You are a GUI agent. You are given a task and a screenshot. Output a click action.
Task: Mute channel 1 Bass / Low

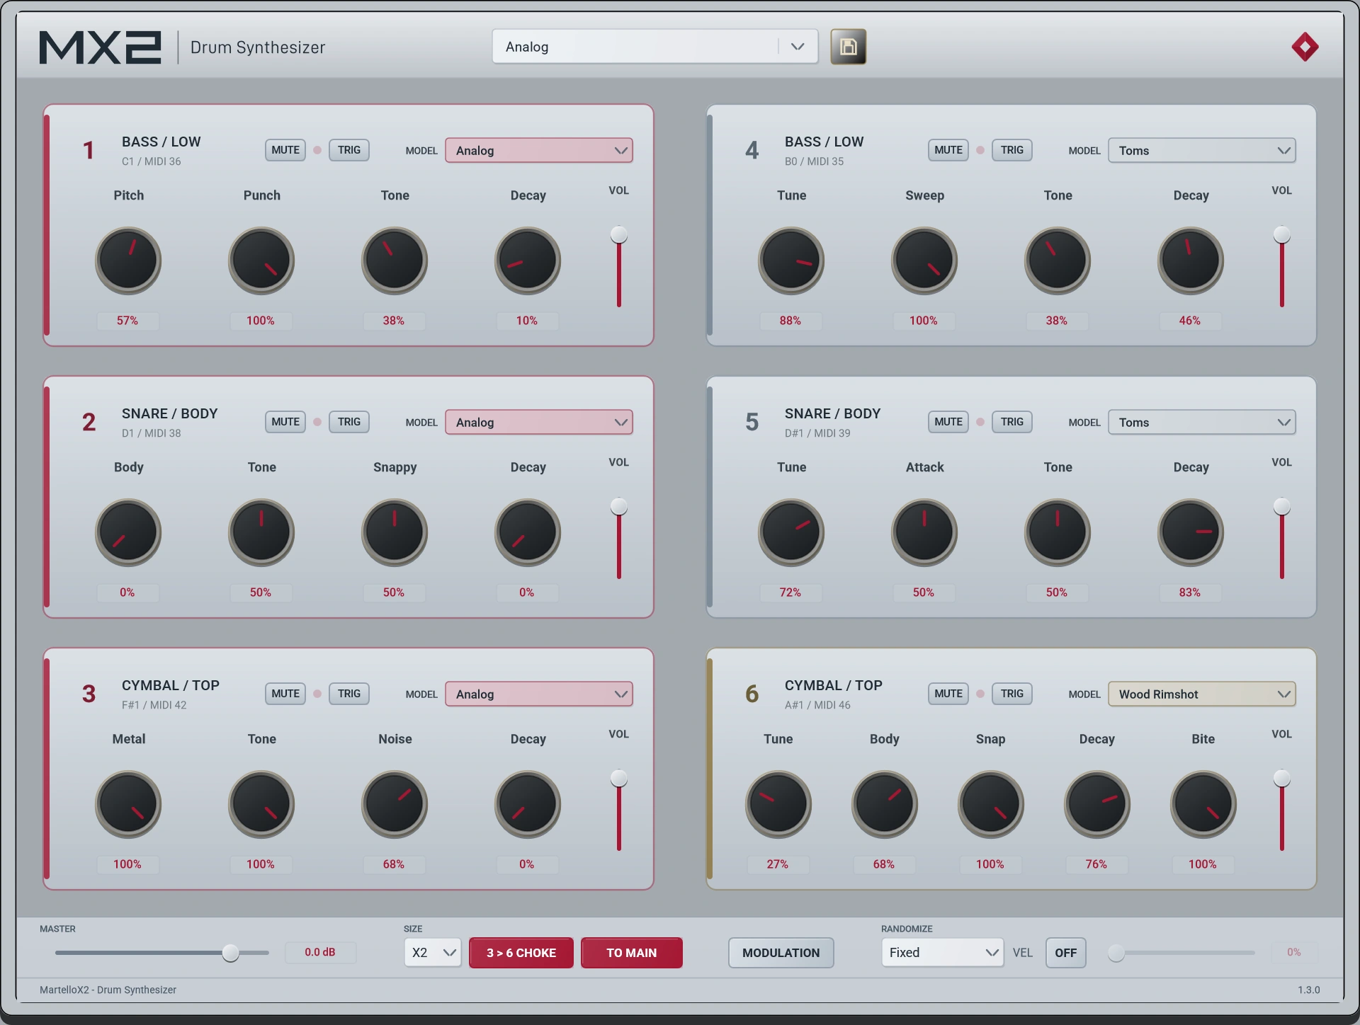285,150
